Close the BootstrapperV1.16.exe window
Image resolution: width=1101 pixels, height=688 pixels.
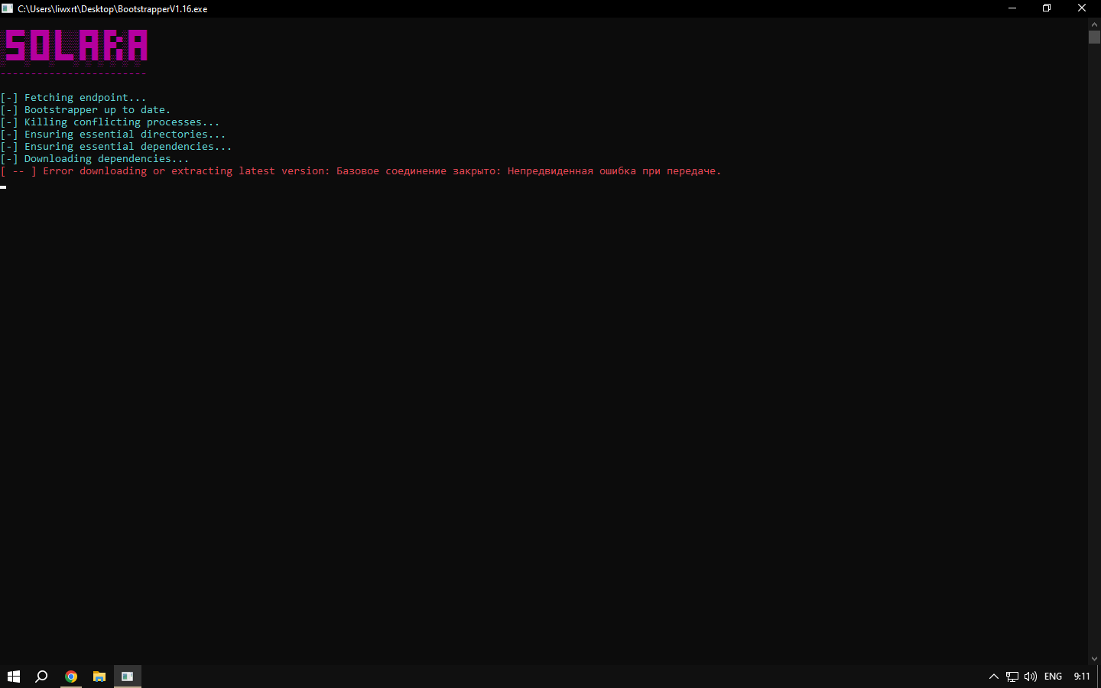pos(1082,8)
